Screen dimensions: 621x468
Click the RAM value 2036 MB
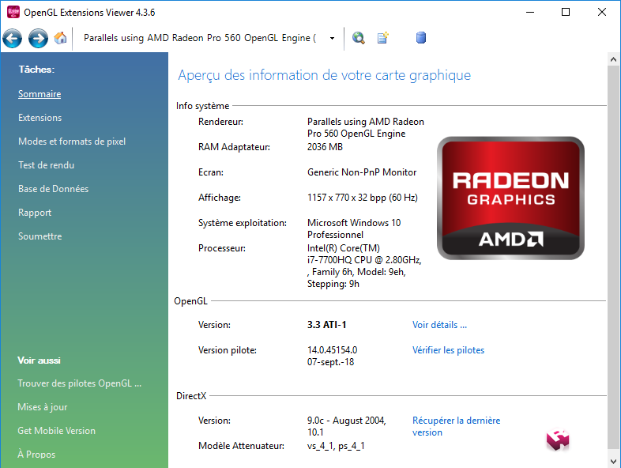tap(325, 147)
